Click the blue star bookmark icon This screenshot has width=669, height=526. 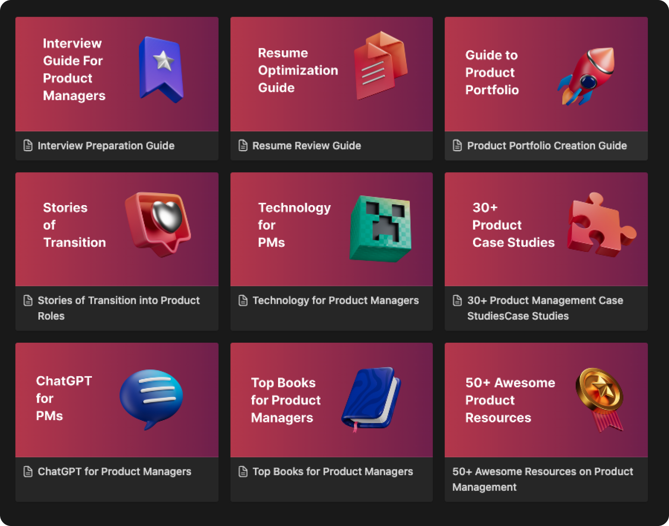[x=161, y=69]
